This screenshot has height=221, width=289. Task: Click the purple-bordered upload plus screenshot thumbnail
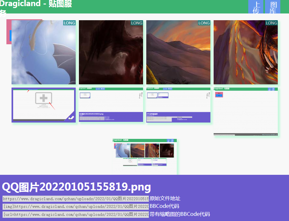44,105
